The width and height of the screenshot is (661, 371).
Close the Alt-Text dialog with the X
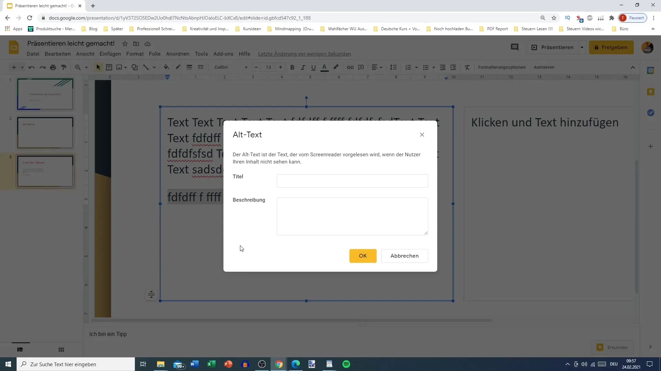pos(422,135)
